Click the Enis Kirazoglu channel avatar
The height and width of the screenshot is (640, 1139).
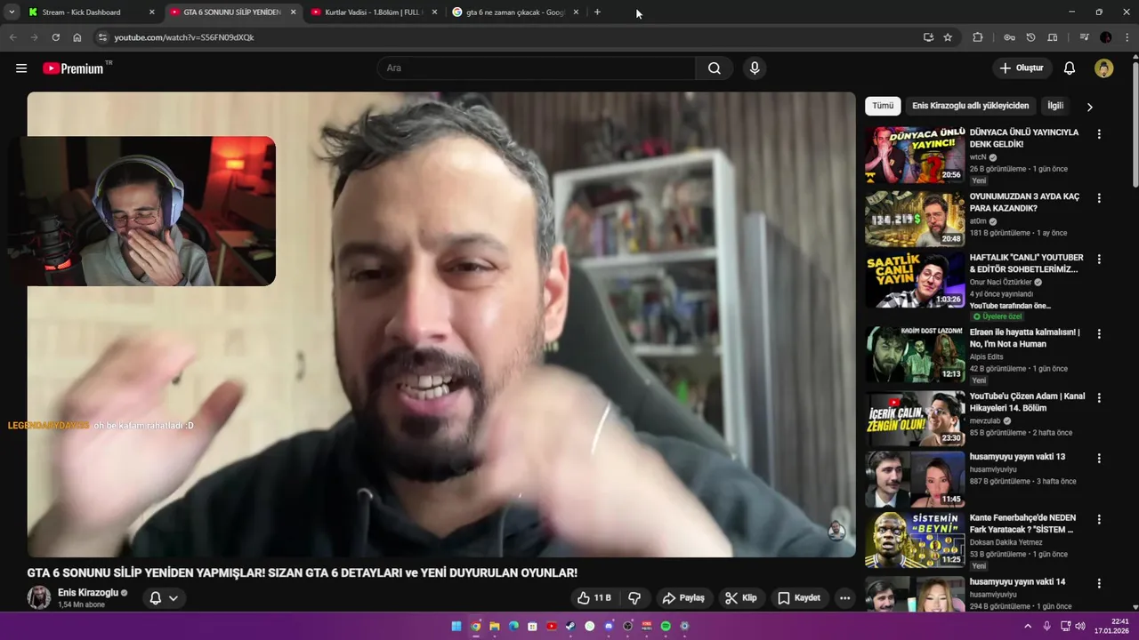[x=39, y=597]
